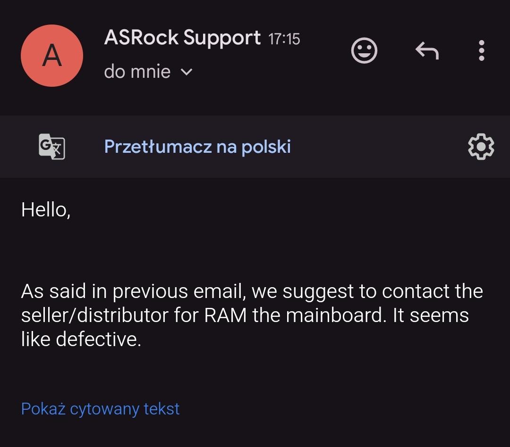Click "Przetłumacz na polski" to translate
The width and height of the screenshot is (510, 447).
point(197,147)
